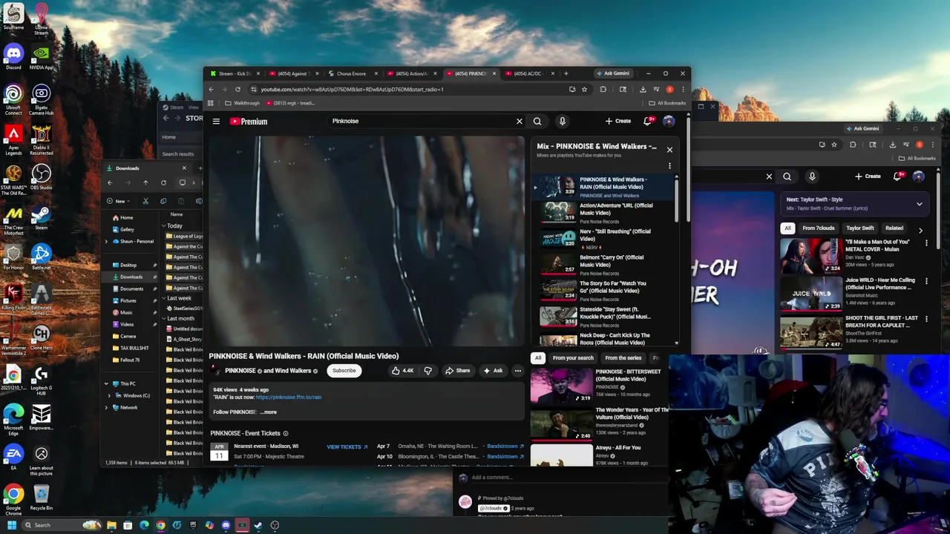Open the pinknoise.ffm.to/rain link

pos(288,398)
